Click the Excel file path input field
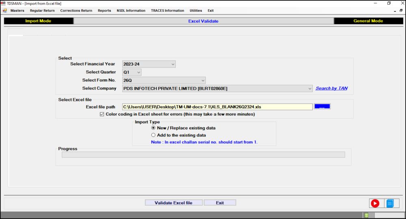Screen dimensions: 406x219 coord(217,107)
